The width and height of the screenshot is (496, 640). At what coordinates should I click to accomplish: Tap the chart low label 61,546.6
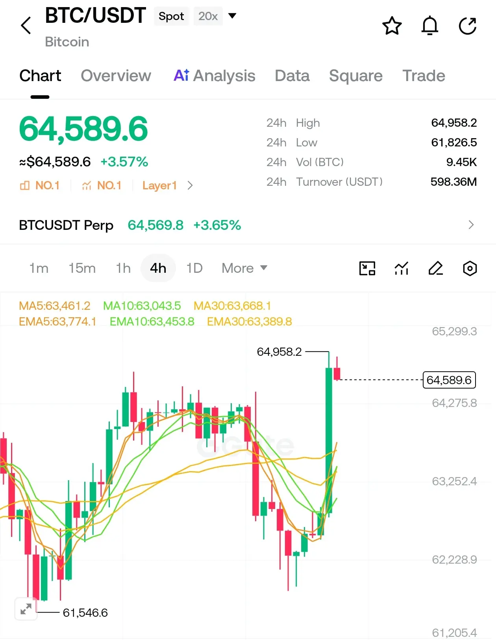point(85,612)
